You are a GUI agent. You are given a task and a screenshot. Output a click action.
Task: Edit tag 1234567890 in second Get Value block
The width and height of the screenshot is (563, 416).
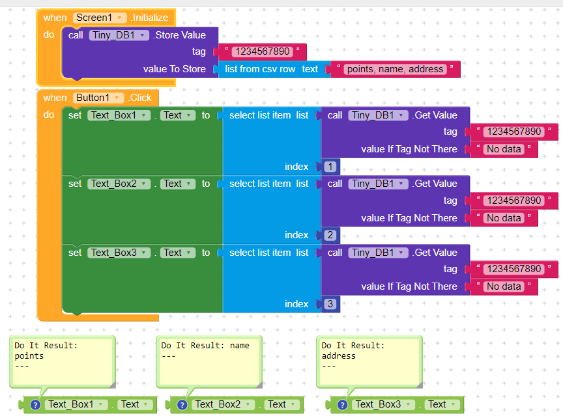click(x=514, y=201)
